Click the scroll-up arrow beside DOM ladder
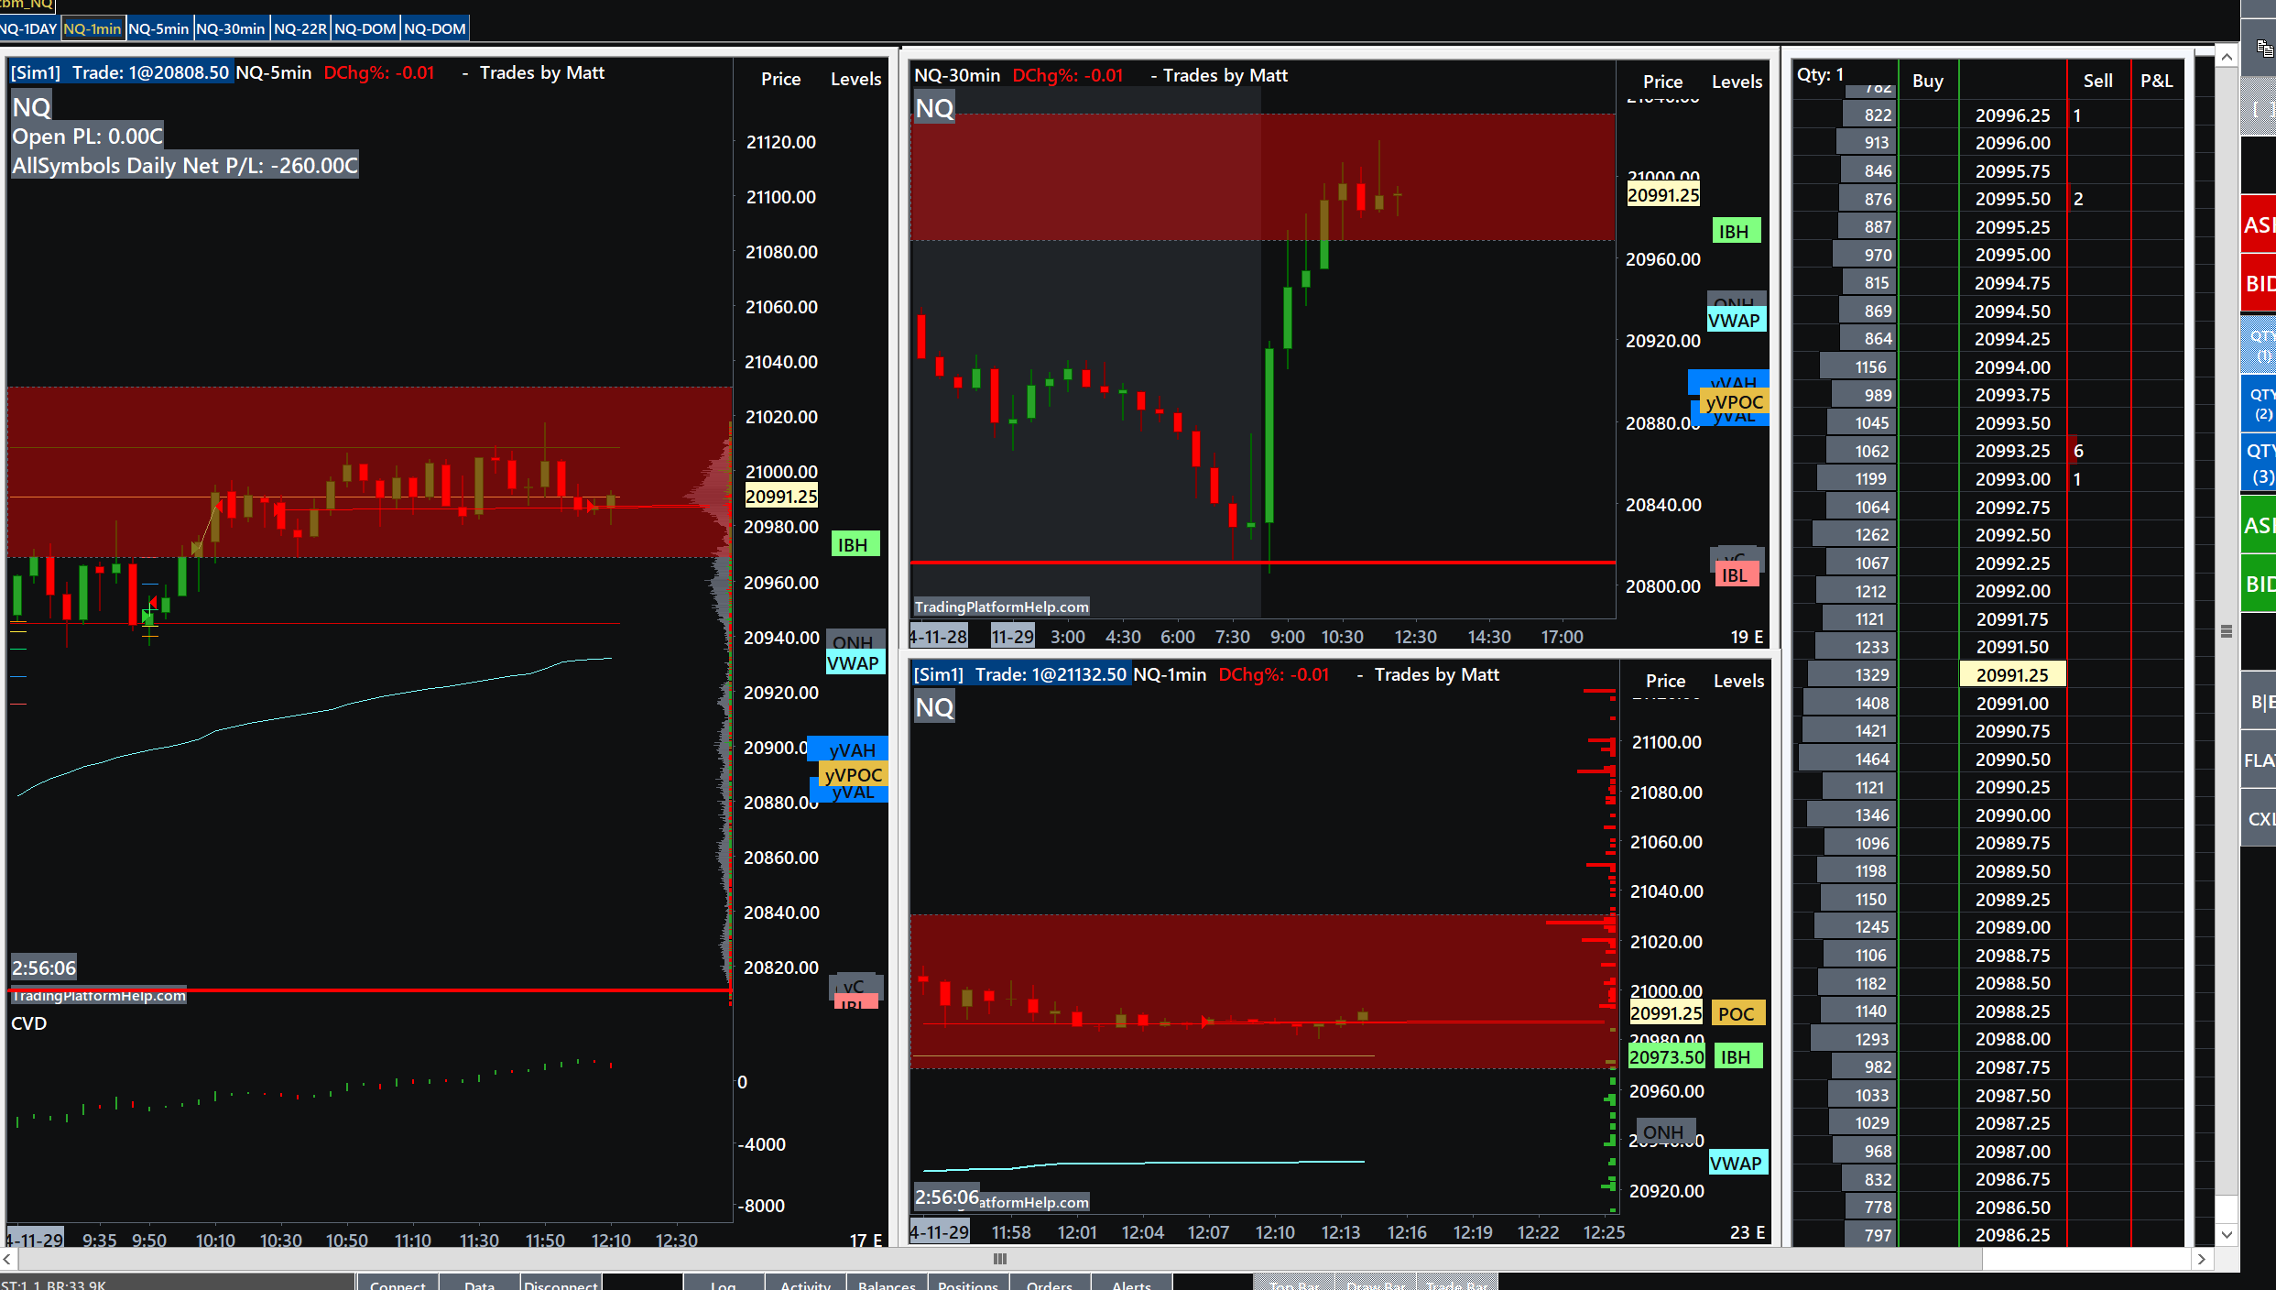Image resolution: width=2276 pixels, height=1290 pixels. tap(2227, 58)
